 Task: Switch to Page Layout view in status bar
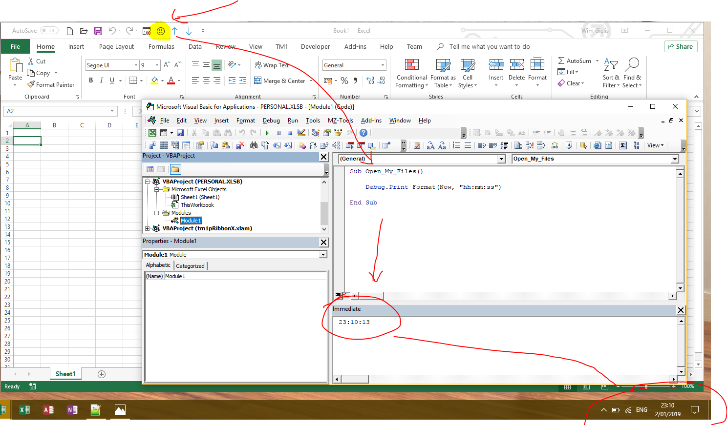pyautogui.click(x=586, y=386)
